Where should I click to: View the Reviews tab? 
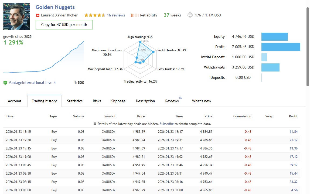point(172,101)
